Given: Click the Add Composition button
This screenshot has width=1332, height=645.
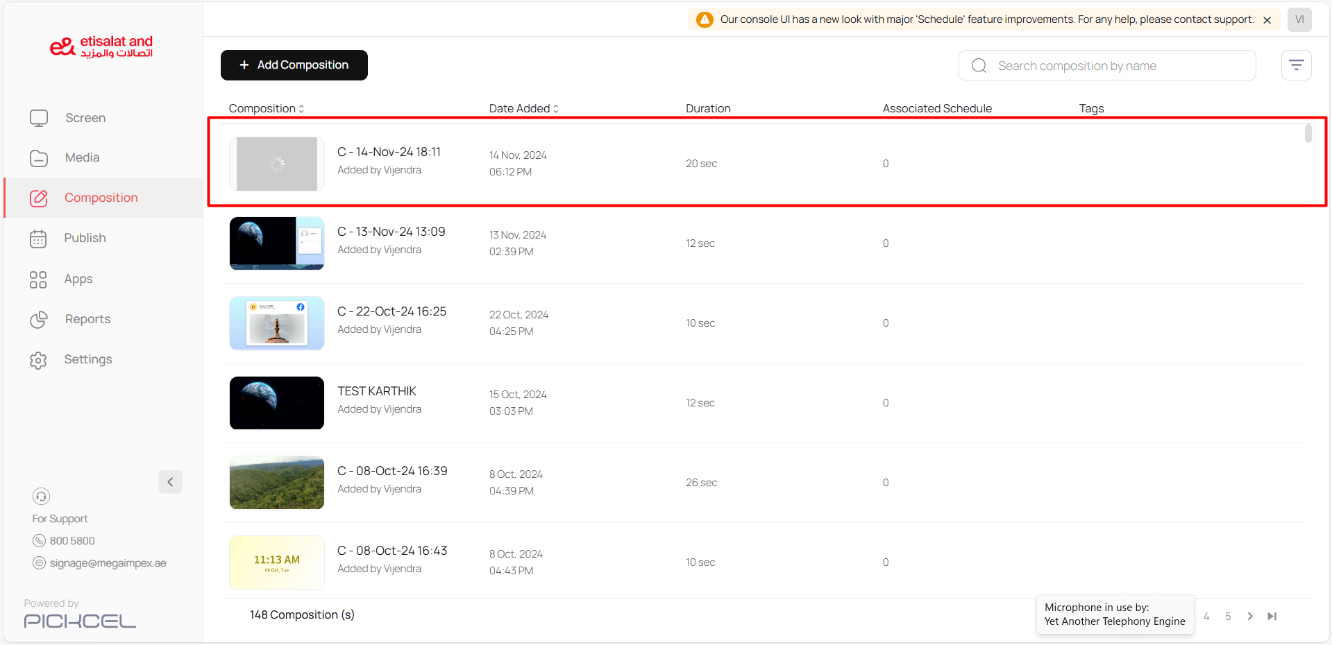Looking at the screenshot, I should click(x=294, y=65).
